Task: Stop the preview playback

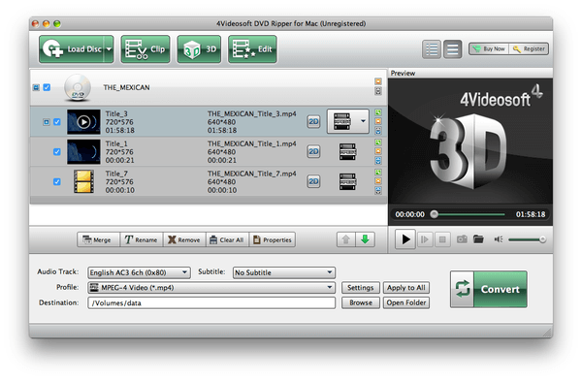Action: pos(442,239)
